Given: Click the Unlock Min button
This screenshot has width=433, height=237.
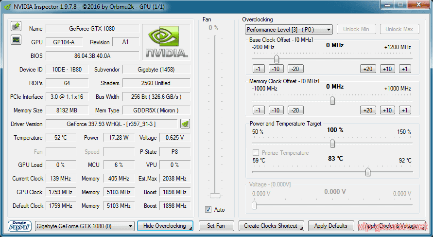Looking at the screenshot, I should (356, 29).
